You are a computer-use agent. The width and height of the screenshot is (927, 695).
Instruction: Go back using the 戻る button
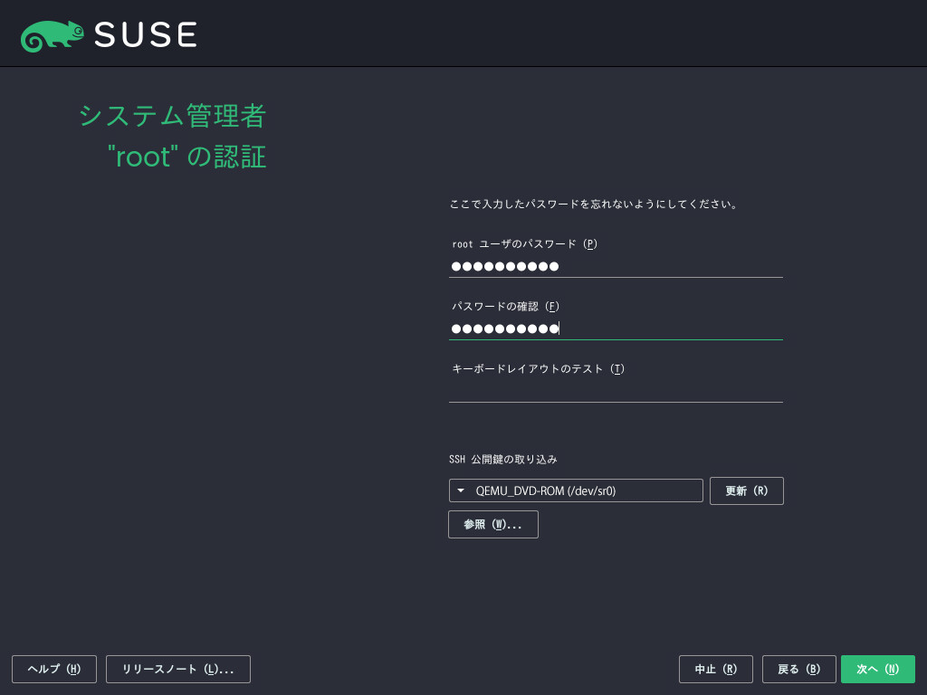(798, 669)
